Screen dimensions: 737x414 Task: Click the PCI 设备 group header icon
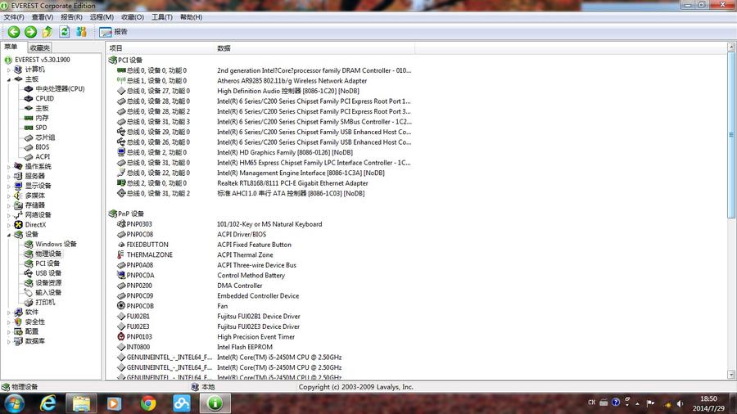pos(112,60)
